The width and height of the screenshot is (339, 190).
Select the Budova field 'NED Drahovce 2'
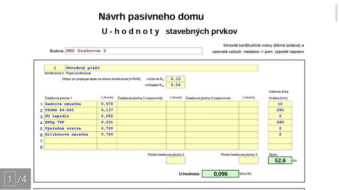[x=133, y=51]
